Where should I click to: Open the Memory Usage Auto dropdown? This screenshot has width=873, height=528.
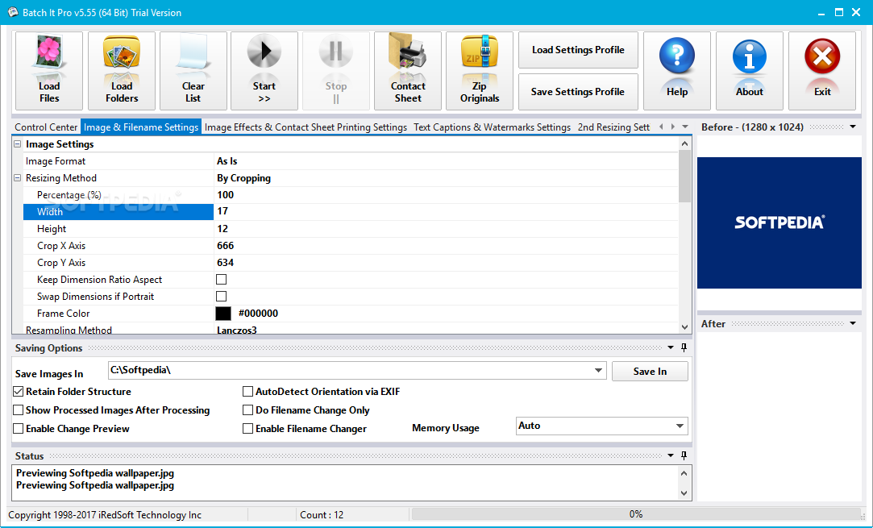[680, 426]
